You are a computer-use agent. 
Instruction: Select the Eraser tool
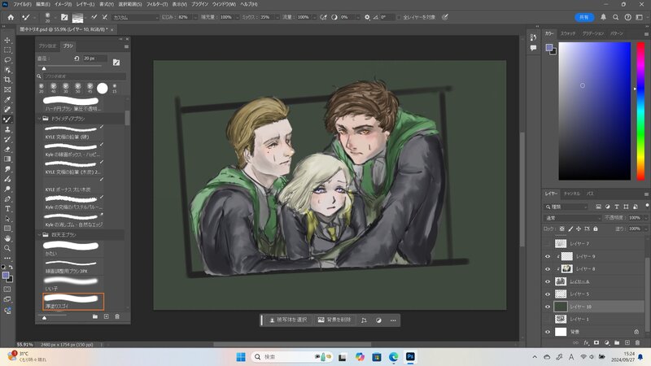(7, 150)
